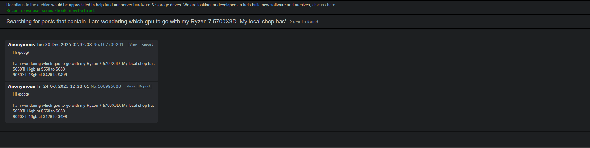Report the 24 Oct 2025 post
The image size is (590, 148).
click(x=144, y=86)
